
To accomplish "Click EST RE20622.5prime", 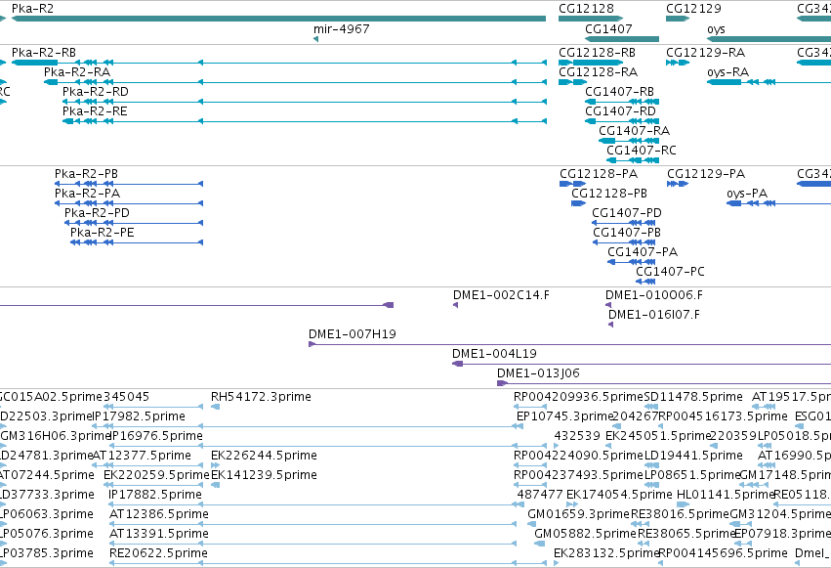I will pos(158,554).
